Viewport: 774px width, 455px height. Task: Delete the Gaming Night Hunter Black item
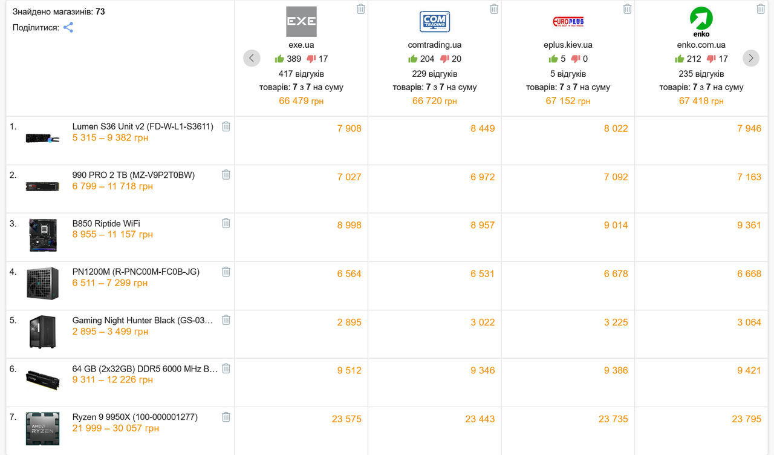click(226, 319)
